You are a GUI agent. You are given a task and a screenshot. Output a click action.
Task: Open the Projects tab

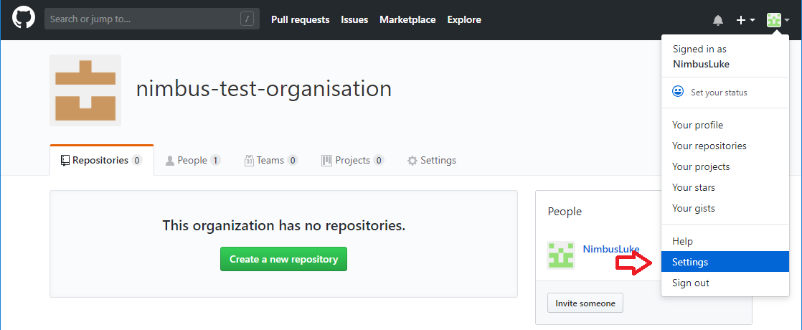[x=352, y=160]
